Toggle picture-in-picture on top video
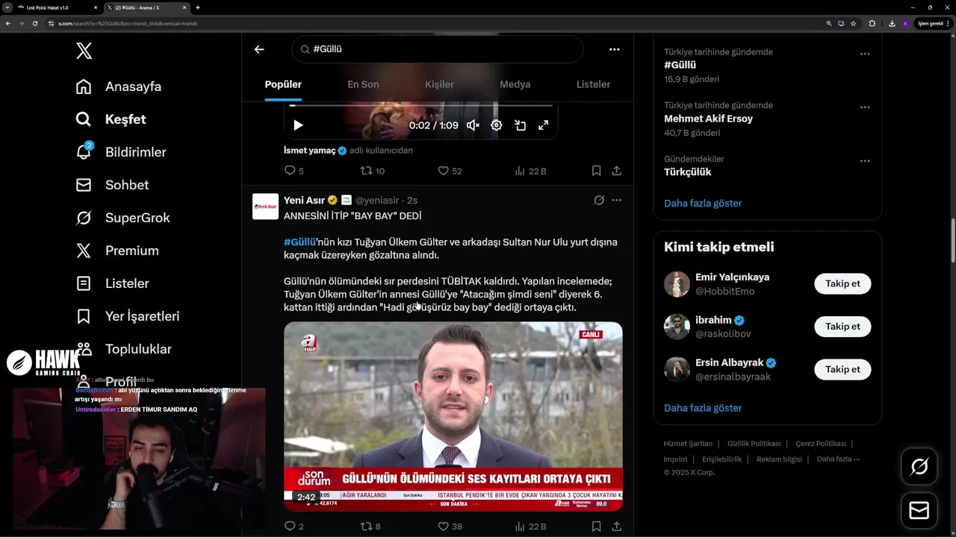 tap(520, 125)
